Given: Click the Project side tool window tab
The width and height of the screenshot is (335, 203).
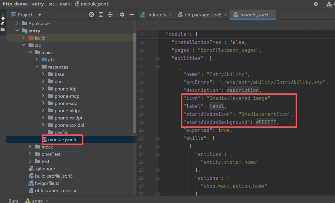Looking at the screenshot, I should (3, 21).
